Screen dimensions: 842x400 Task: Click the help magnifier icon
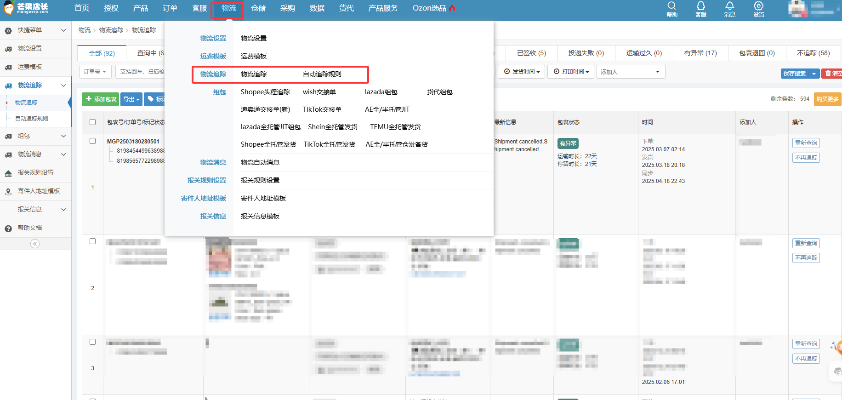click(x=671, y=6)
